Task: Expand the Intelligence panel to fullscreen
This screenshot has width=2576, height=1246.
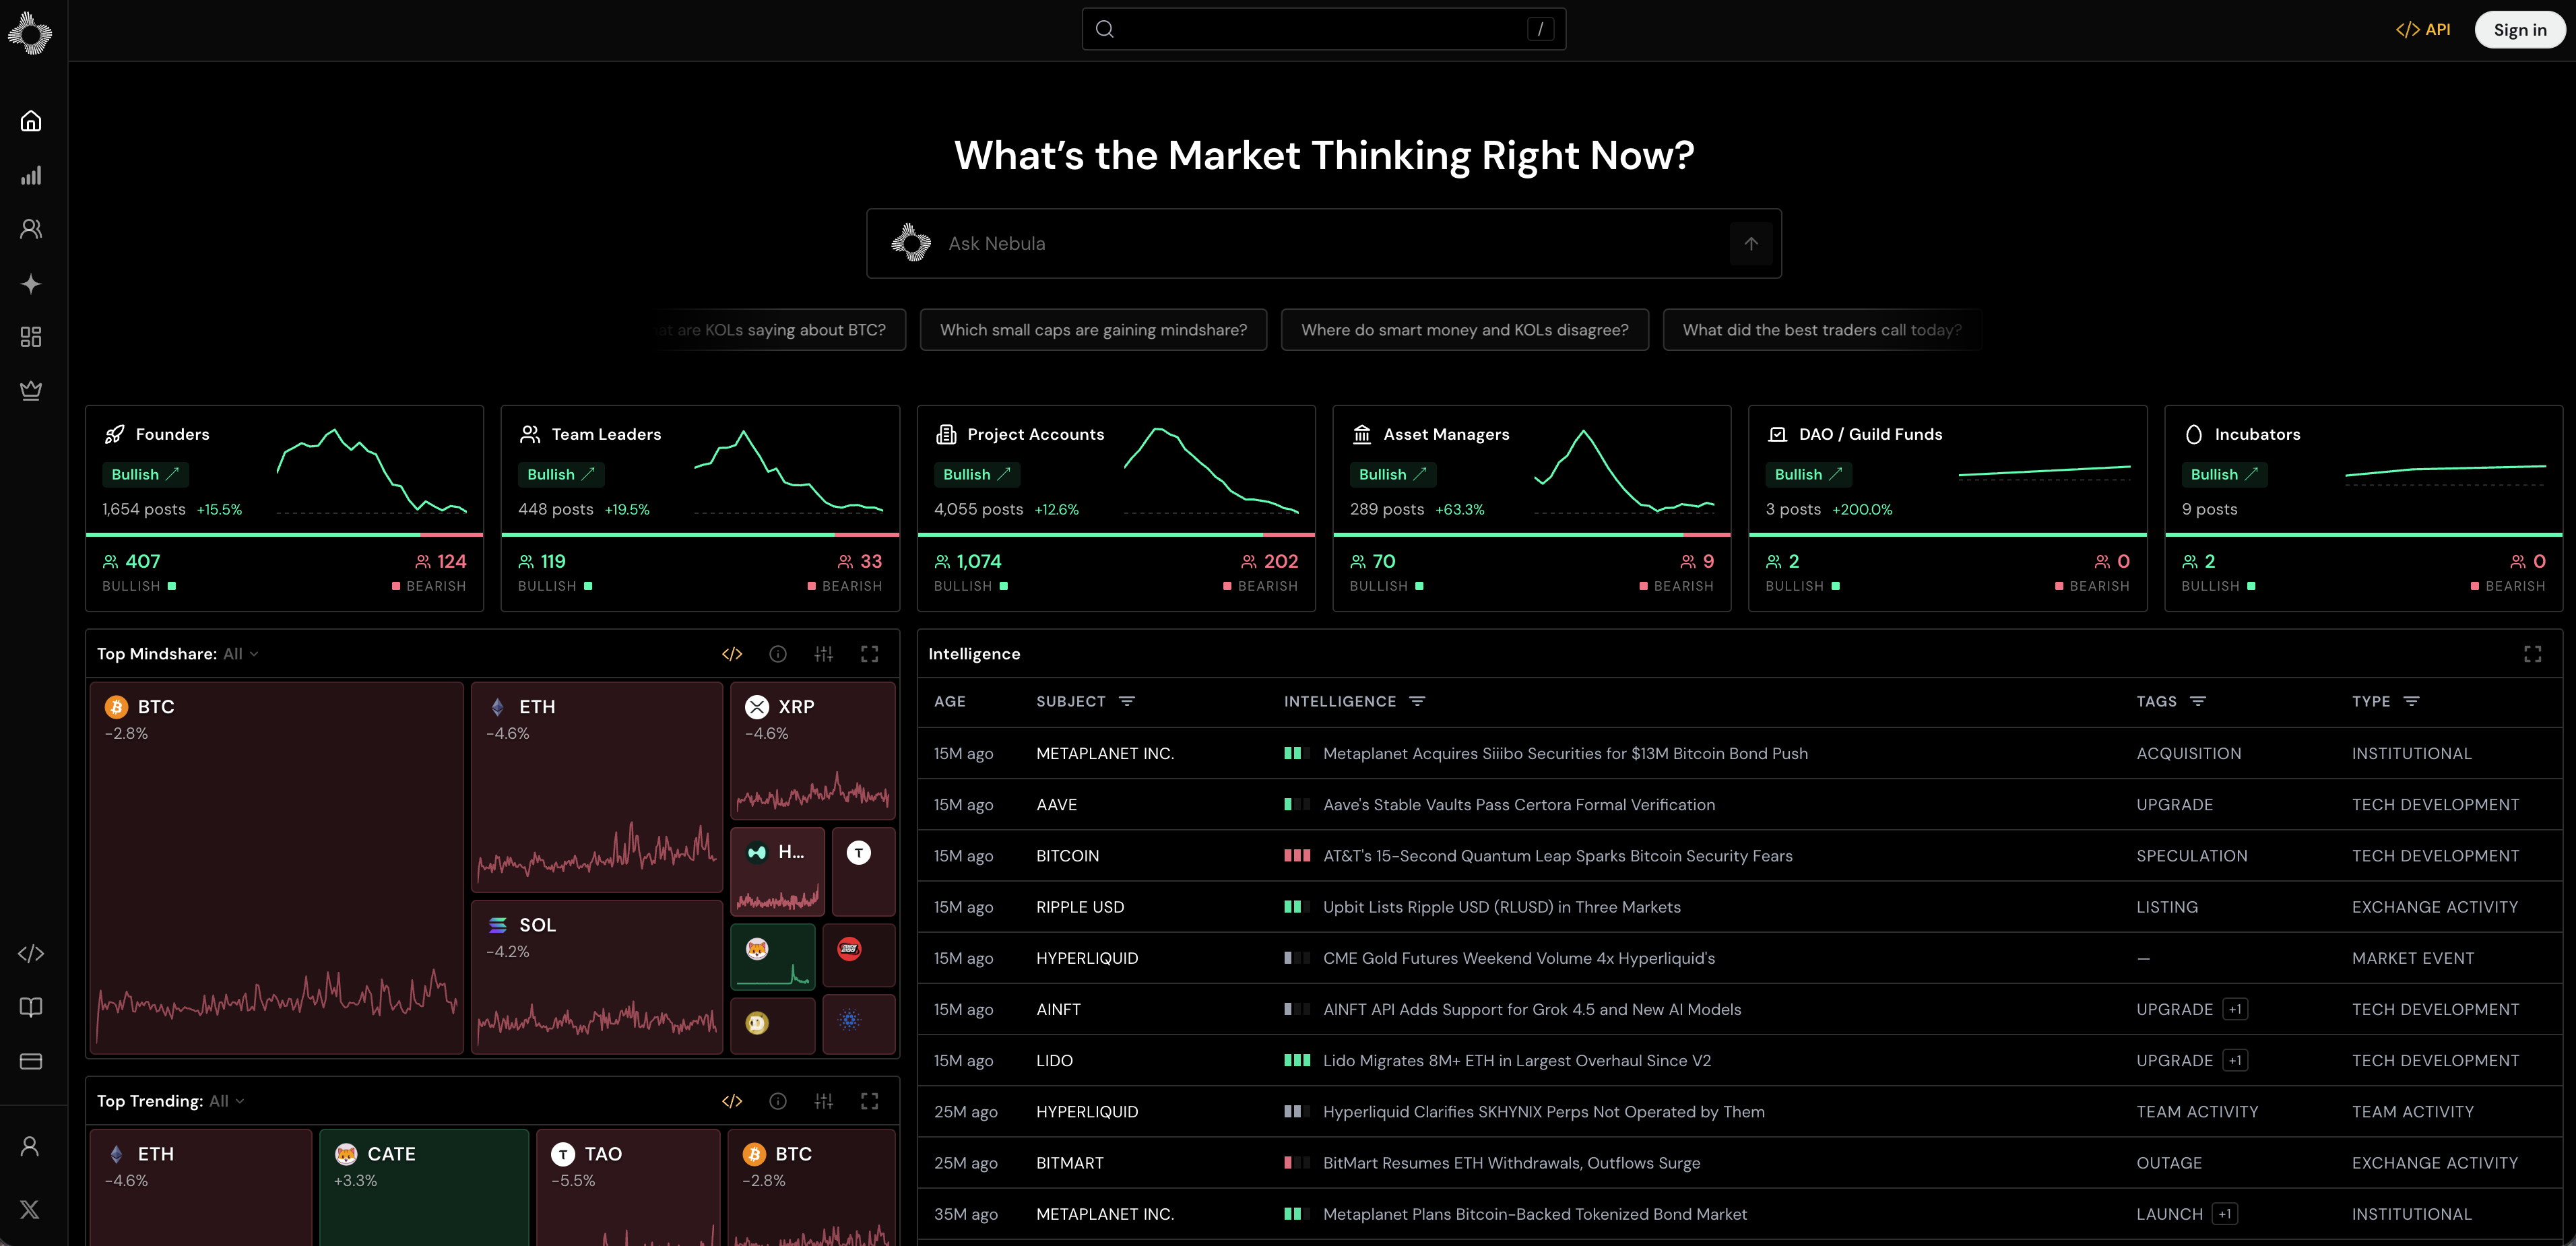Action: pyautogui.click(x=2533, y=654)
